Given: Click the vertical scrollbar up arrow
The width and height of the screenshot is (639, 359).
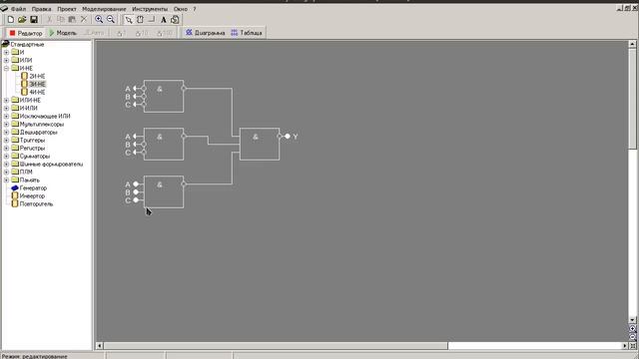Looking at the screenshot, I should click(x=632, y=44).
